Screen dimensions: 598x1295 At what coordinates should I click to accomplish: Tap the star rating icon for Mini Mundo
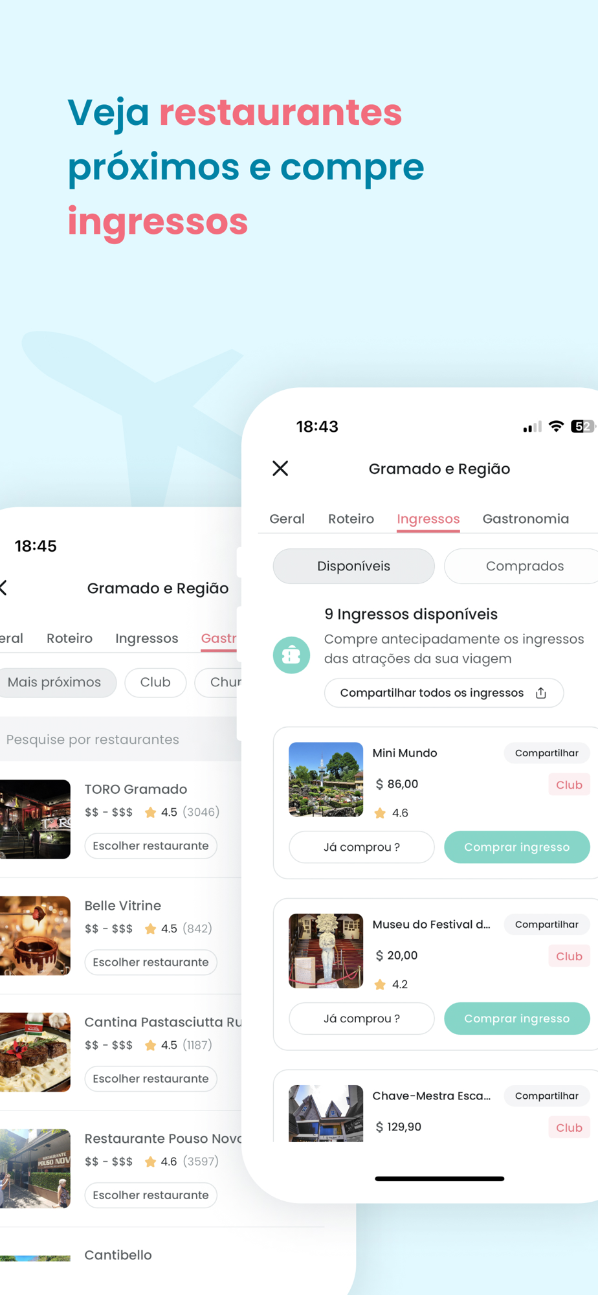[380, 813]
